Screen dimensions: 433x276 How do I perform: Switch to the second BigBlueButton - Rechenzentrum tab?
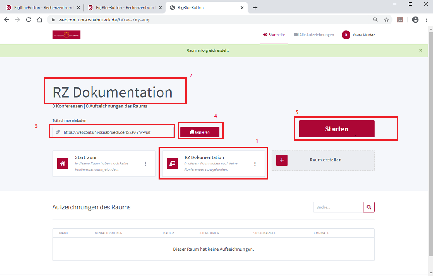point(125,8)
